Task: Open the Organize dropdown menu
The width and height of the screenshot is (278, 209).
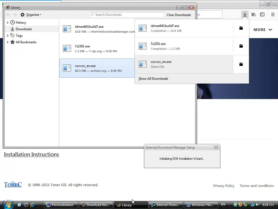Action: (x=33, y=15)
